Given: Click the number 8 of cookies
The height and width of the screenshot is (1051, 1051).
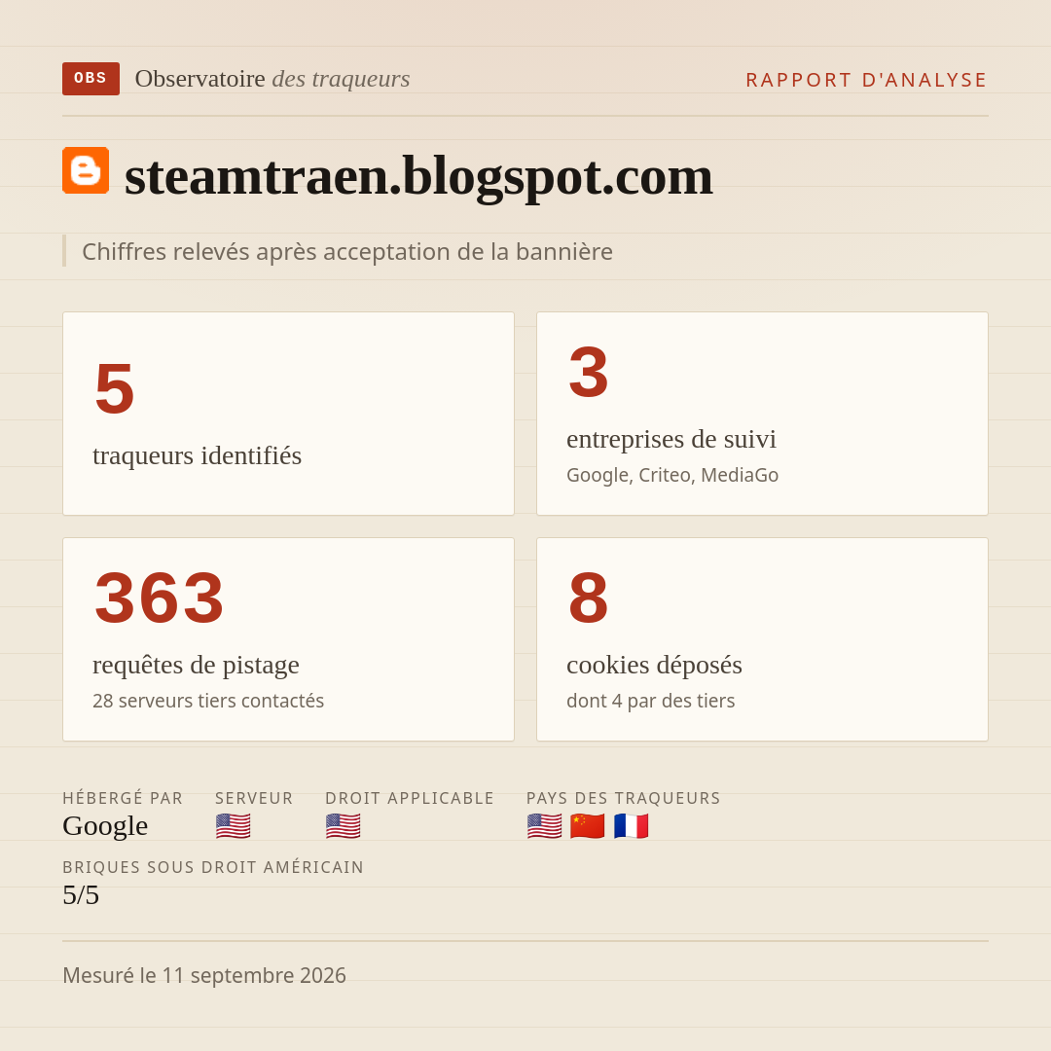Looking at the screenshot, I should click(x=589, y=598).
